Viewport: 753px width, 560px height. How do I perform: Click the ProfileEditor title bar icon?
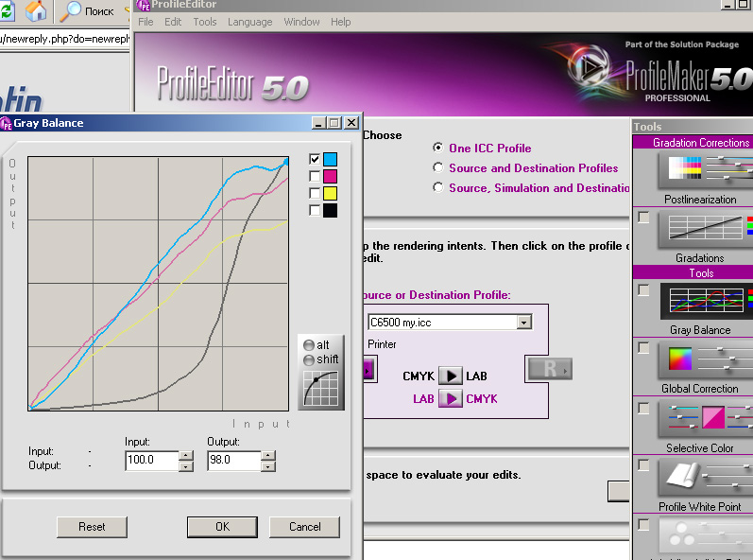144,6
